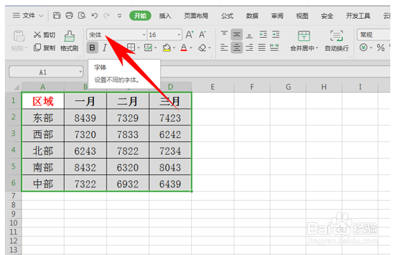Open the 文件 menu

pyautogui.click(x=28, y=15)
